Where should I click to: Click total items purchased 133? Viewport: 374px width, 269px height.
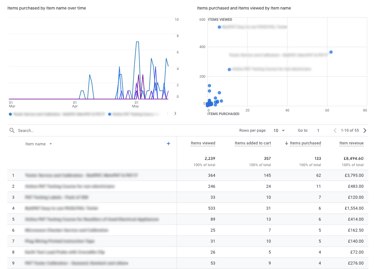(x=317, y=158)
